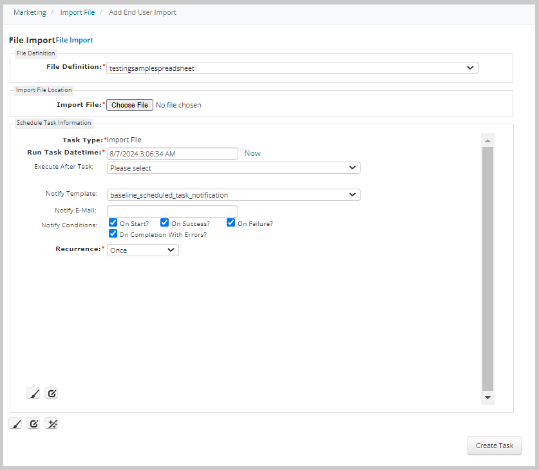Click the edit icon inside the task panel
The image size is (539, 470).
click(52, 393)
